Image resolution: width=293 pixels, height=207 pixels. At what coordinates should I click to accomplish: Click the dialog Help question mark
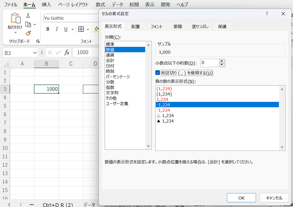(267, 14)
